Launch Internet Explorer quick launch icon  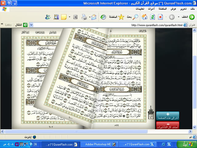coord(163,144)
